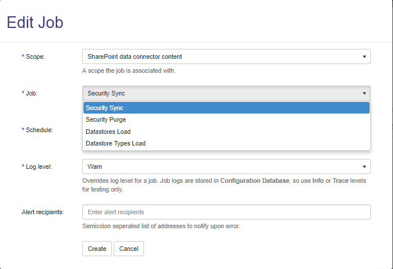Click the Scope field label
393x269 pixels.
[35, 57]
